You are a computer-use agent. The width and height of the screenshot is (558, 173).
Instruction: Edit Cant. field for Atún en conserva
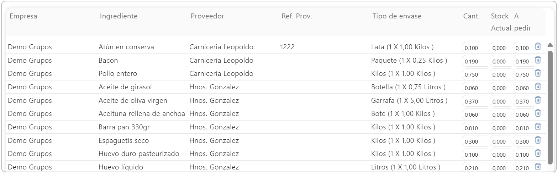[x=475, y=48]
